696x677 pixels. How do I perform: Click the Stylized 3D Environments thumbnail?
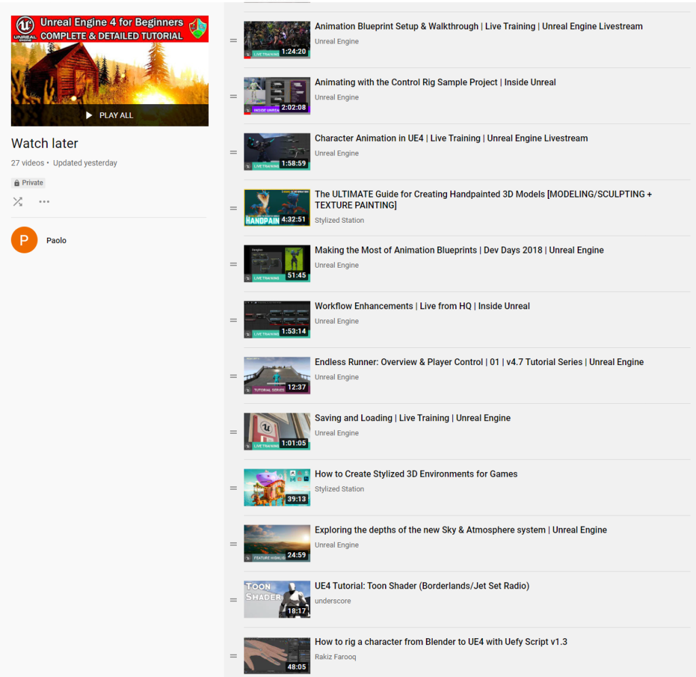(x=277, y=488)
